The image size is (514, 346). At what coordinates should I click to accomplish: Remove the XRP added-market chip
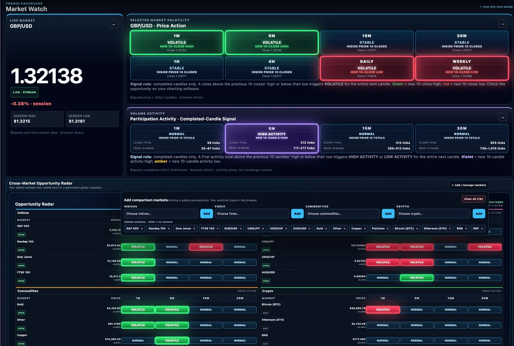tap(481, 228)
